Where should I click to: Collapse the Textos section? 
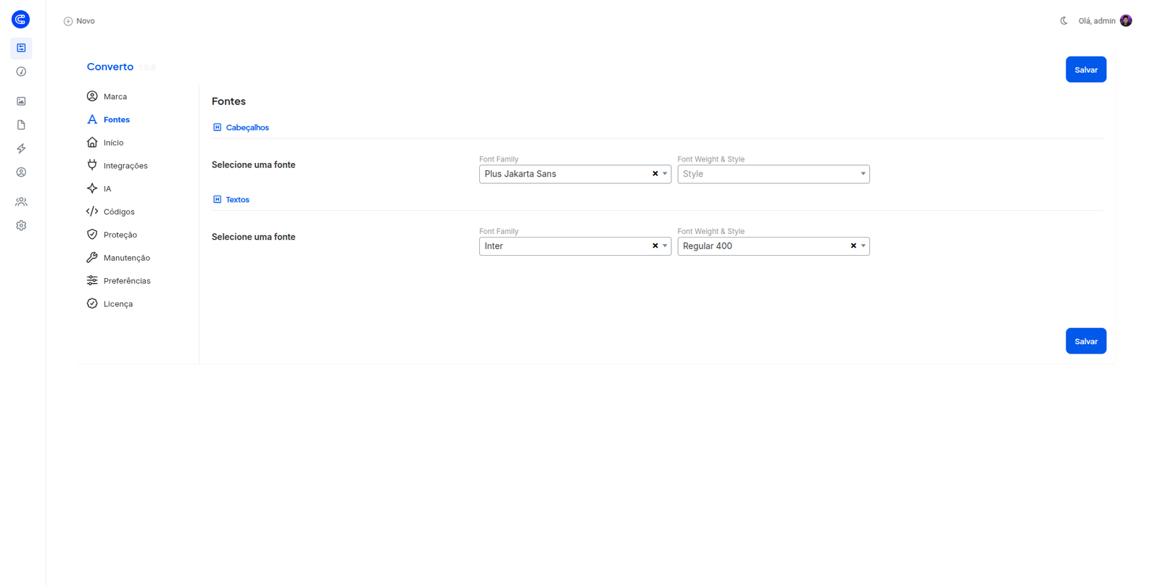click(x=231, y=199)
